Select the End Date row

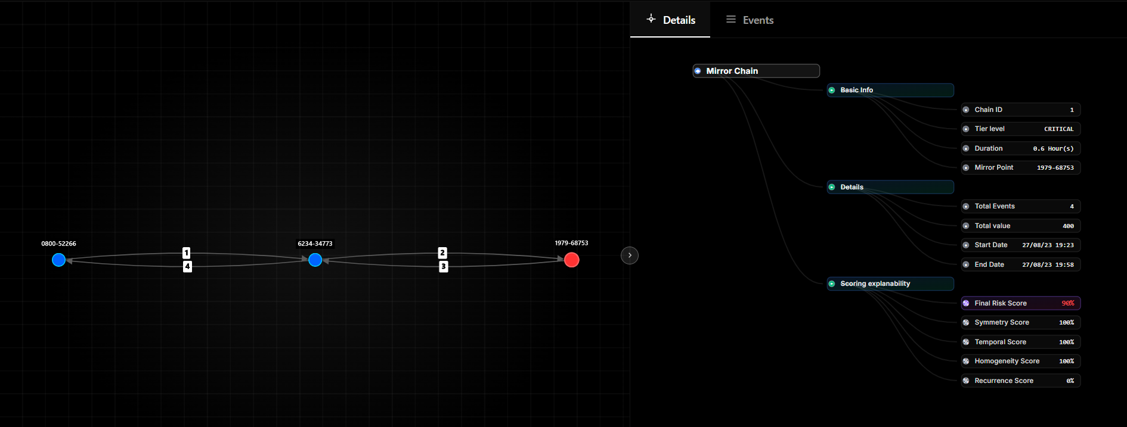pos(1021,264)
